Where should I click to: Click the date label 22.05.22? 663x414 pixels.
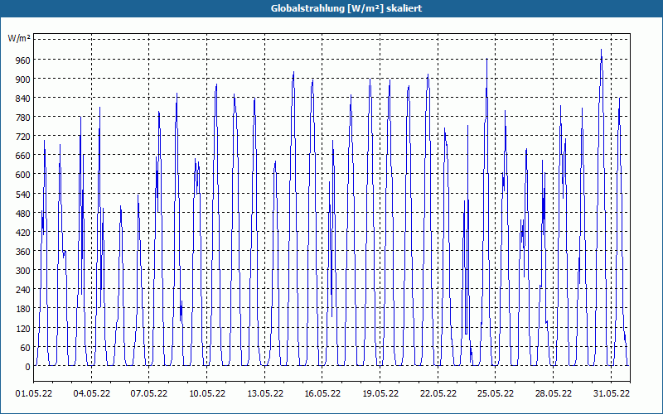438,393
